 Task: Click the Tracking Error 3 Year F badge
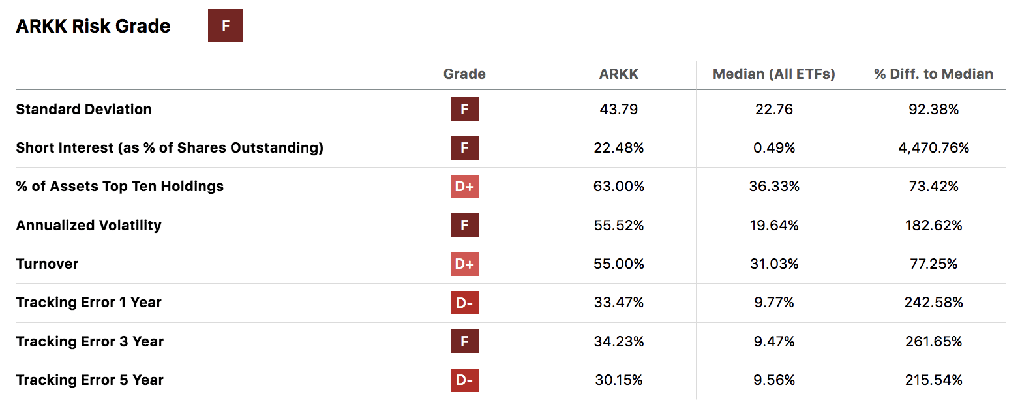[x=464, y=341]
